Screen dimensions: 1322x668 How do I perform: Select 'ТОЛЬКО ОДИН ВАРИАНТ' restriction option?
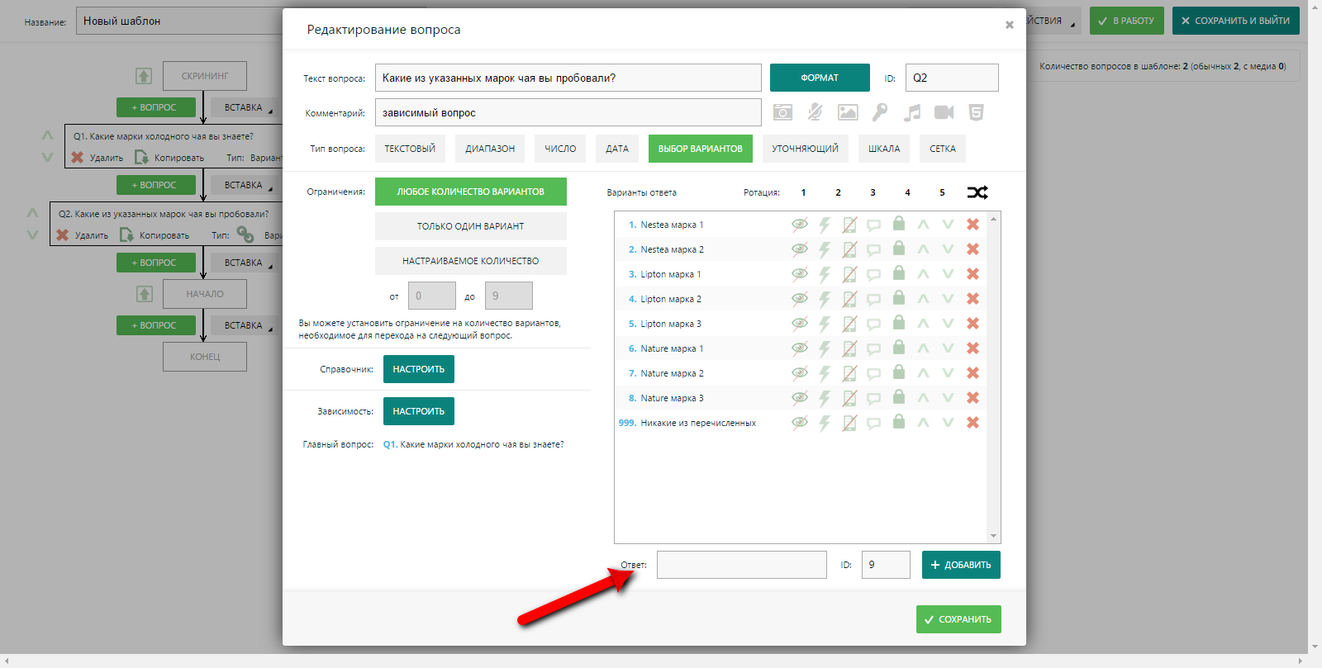470,226
